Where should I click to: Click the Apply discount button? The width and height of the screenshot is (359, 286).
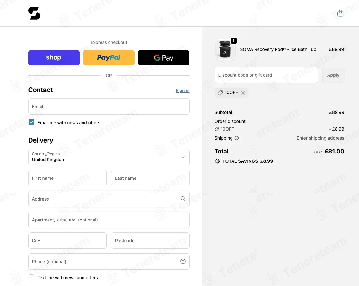333,75
